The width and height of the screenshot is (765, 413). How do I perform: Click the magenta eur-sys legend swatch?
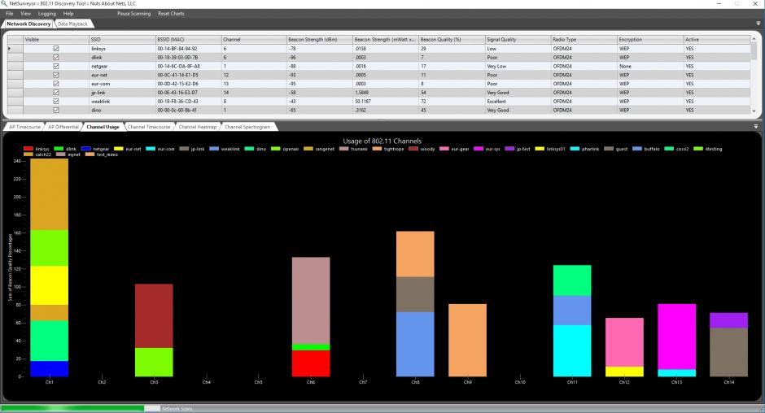pyautogui.click(x=479, y=149)
